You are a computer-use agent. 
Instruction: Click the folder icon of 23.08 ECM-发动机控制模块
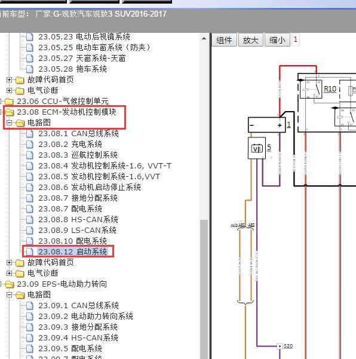(10, 112)
